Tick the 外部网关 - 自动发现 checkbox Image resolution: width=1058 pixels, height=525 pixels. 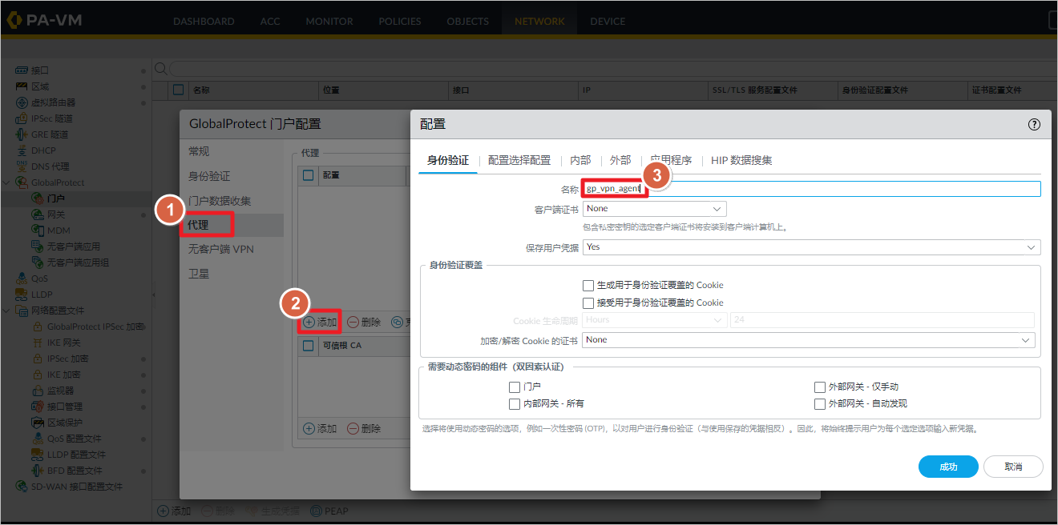click(x=819, y=404)
